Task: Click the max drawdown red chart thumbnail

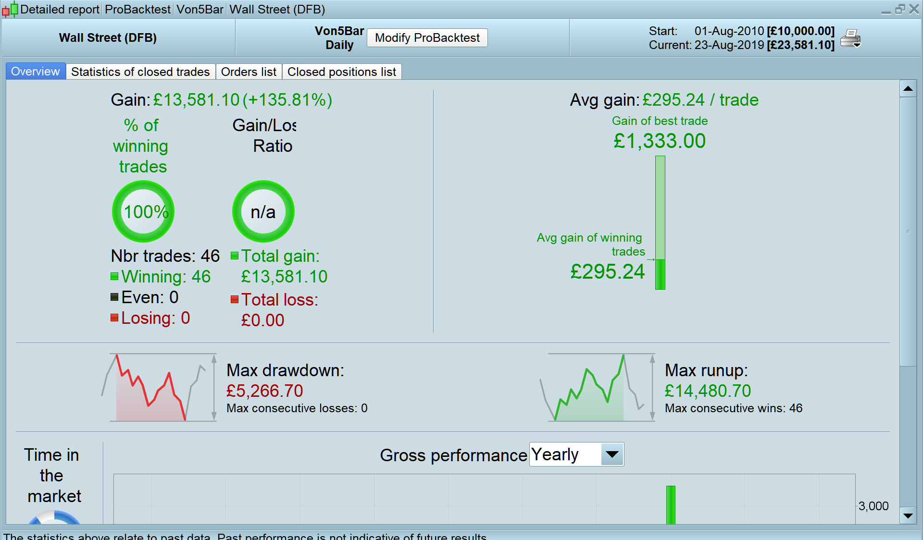Action: click(x=159, y=388)
